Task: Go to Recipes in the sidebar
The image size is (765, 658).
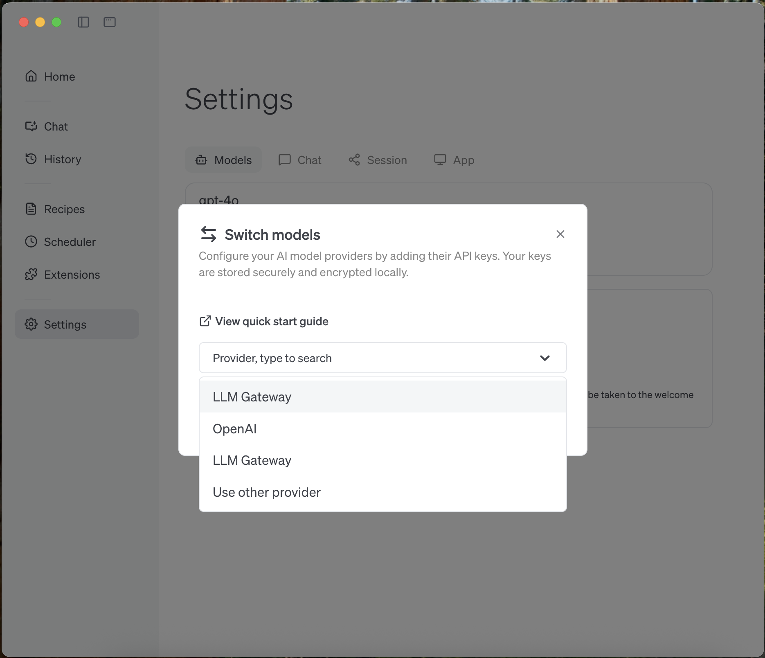Action: coord(77,209)
